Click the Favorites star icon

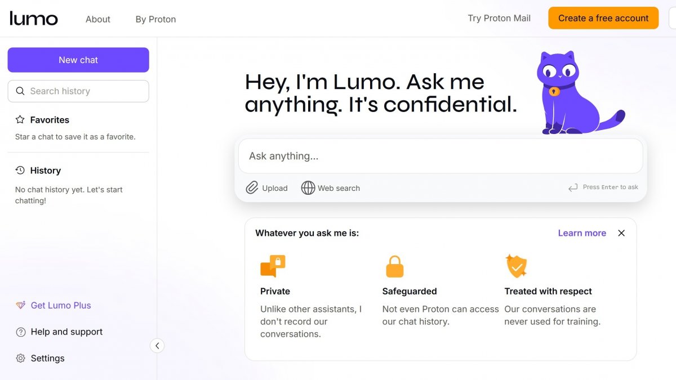tap(20, 120)
